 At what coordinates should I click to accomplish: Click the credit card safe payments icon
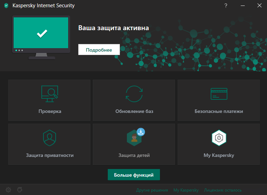point(219,94)
